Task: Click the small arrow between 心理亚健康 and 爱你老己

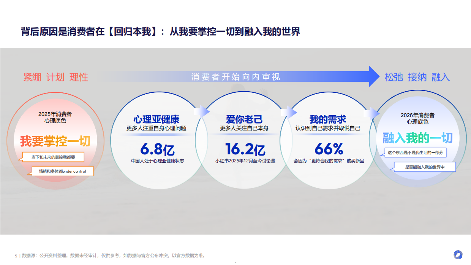Action: 201,112
